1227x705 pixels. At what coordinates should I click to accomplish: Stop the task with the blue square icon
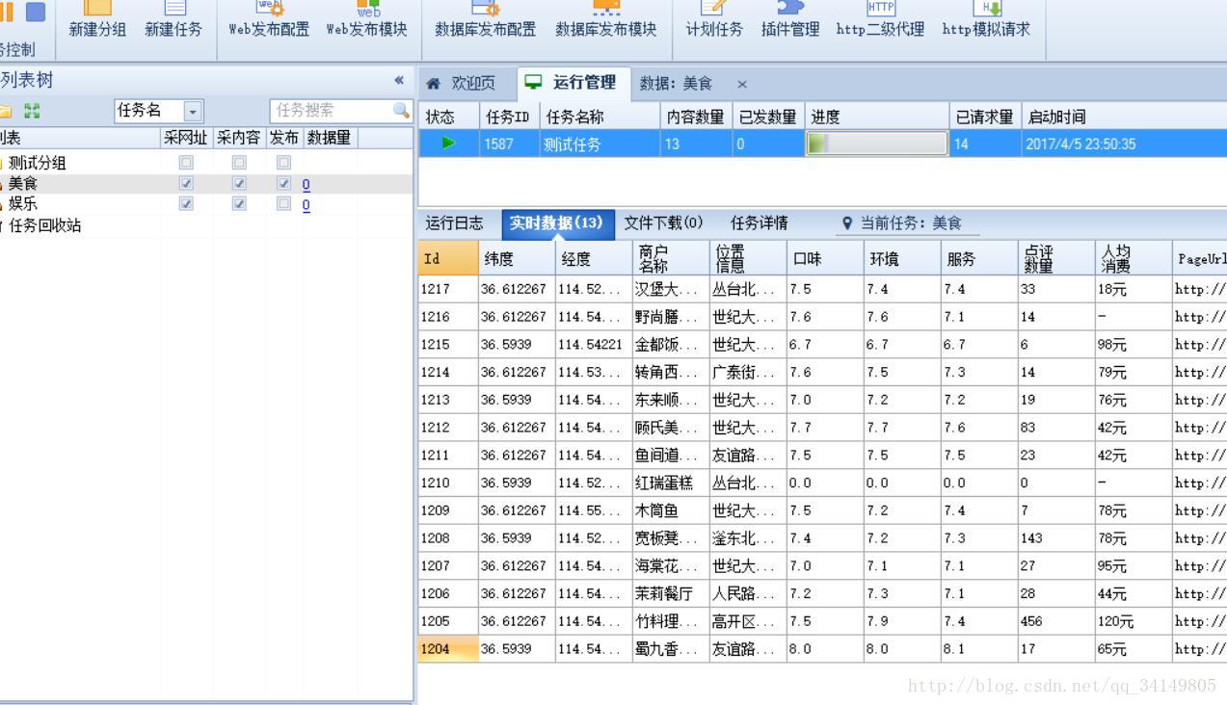[x=35, y=12]
